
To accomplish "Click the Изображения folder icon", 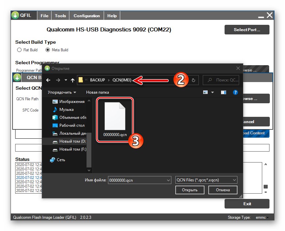I will [55, 102].
